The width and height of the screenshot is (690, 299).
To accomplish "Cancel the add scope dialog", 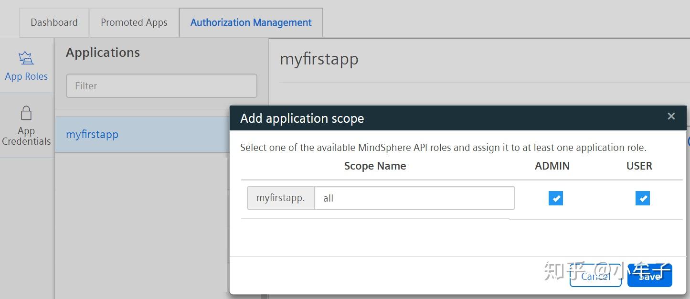I will (595, 276).
